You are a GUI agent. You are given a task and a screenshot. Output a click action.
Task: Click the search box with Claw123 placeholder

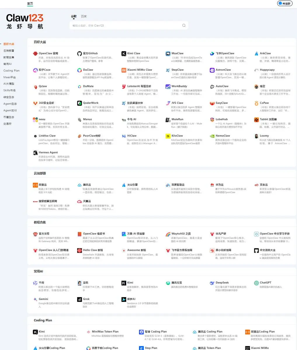pyautogui.click(x=129, y=25)
